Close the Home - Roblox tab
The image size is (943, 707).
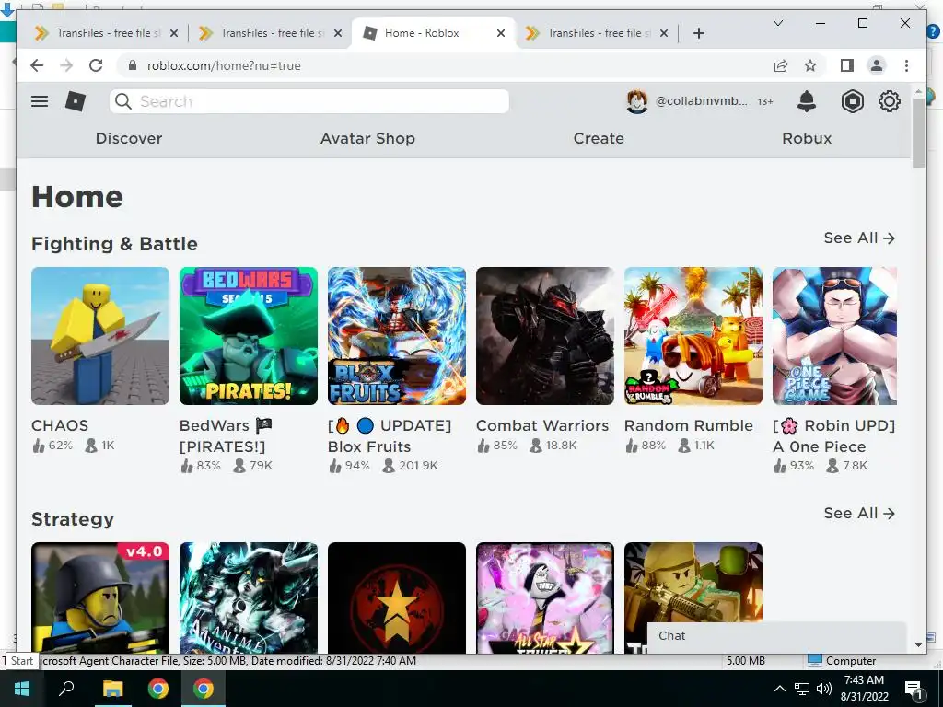coord(500,33)
